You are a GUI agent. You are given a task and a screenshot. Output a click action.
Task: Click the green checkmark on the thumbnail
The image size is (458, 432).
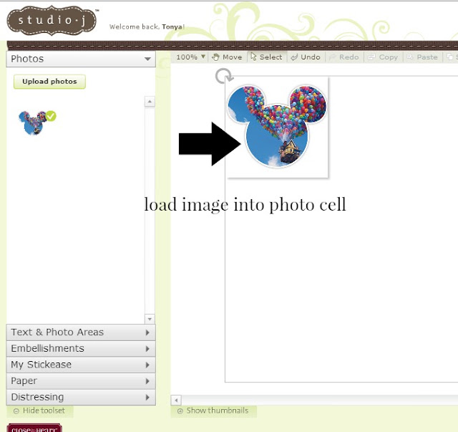click(51, 116)
